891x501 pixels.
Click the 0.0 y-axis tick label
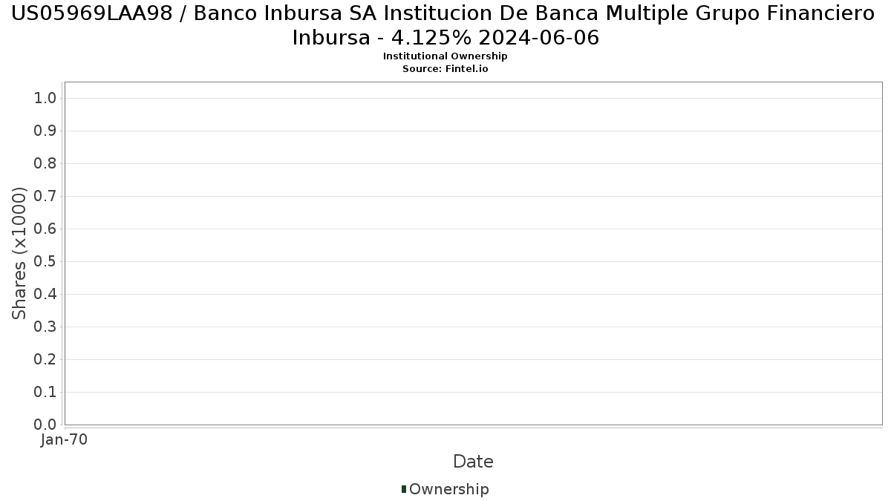coord(46,425)
